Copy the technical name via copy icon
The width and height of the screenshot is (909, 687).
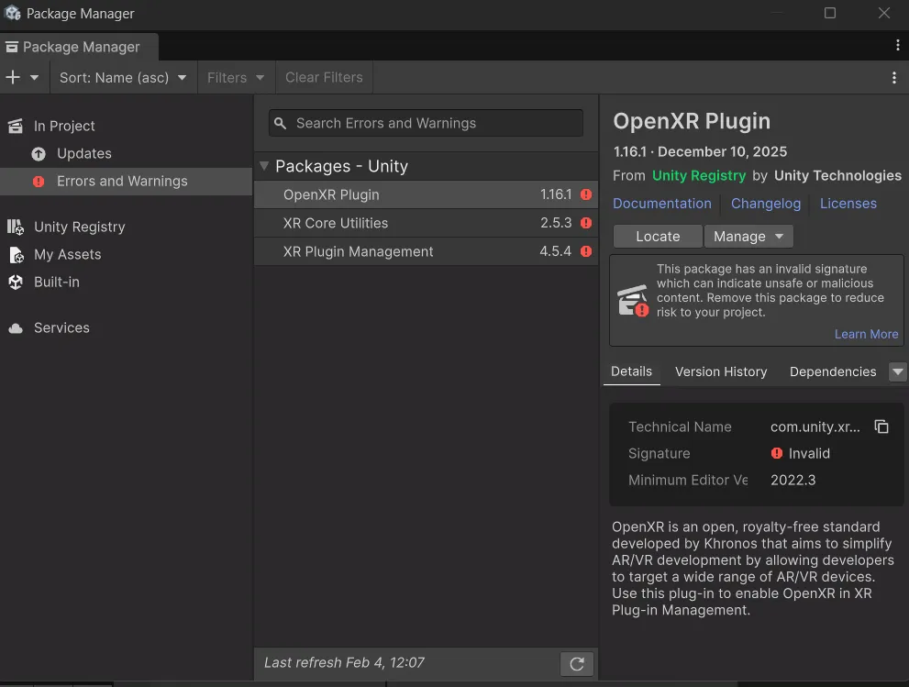(x=881, y=427)
